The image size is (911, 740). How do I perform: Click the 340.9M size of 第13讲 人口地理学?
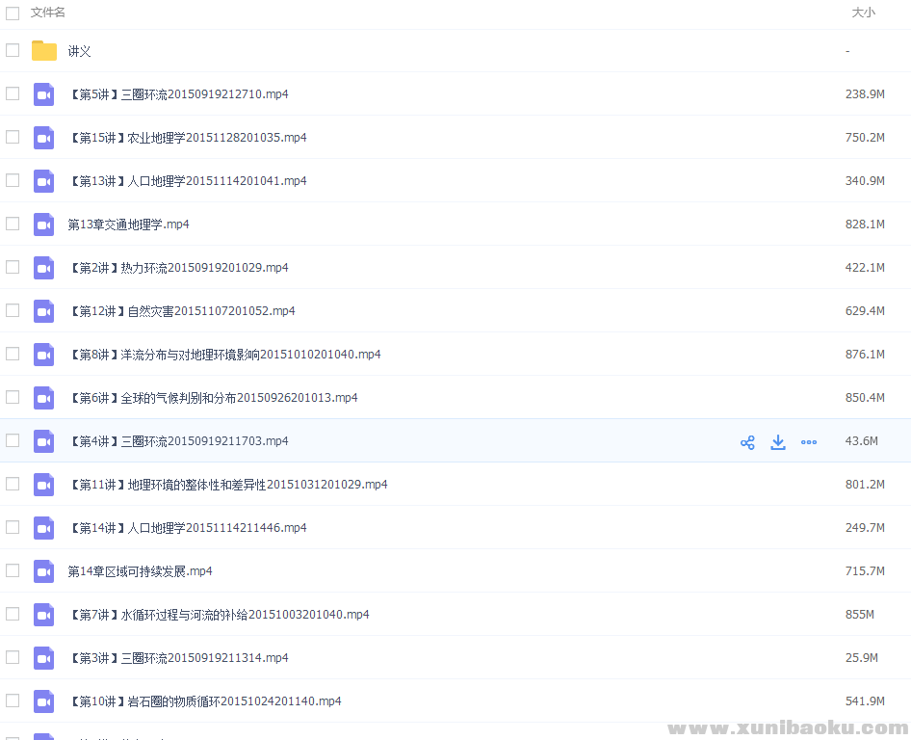point(865,181)
